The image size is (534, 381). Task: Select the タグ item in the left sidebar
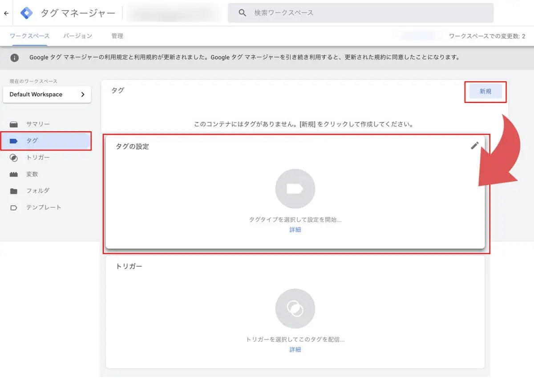(x=32, y=141)
